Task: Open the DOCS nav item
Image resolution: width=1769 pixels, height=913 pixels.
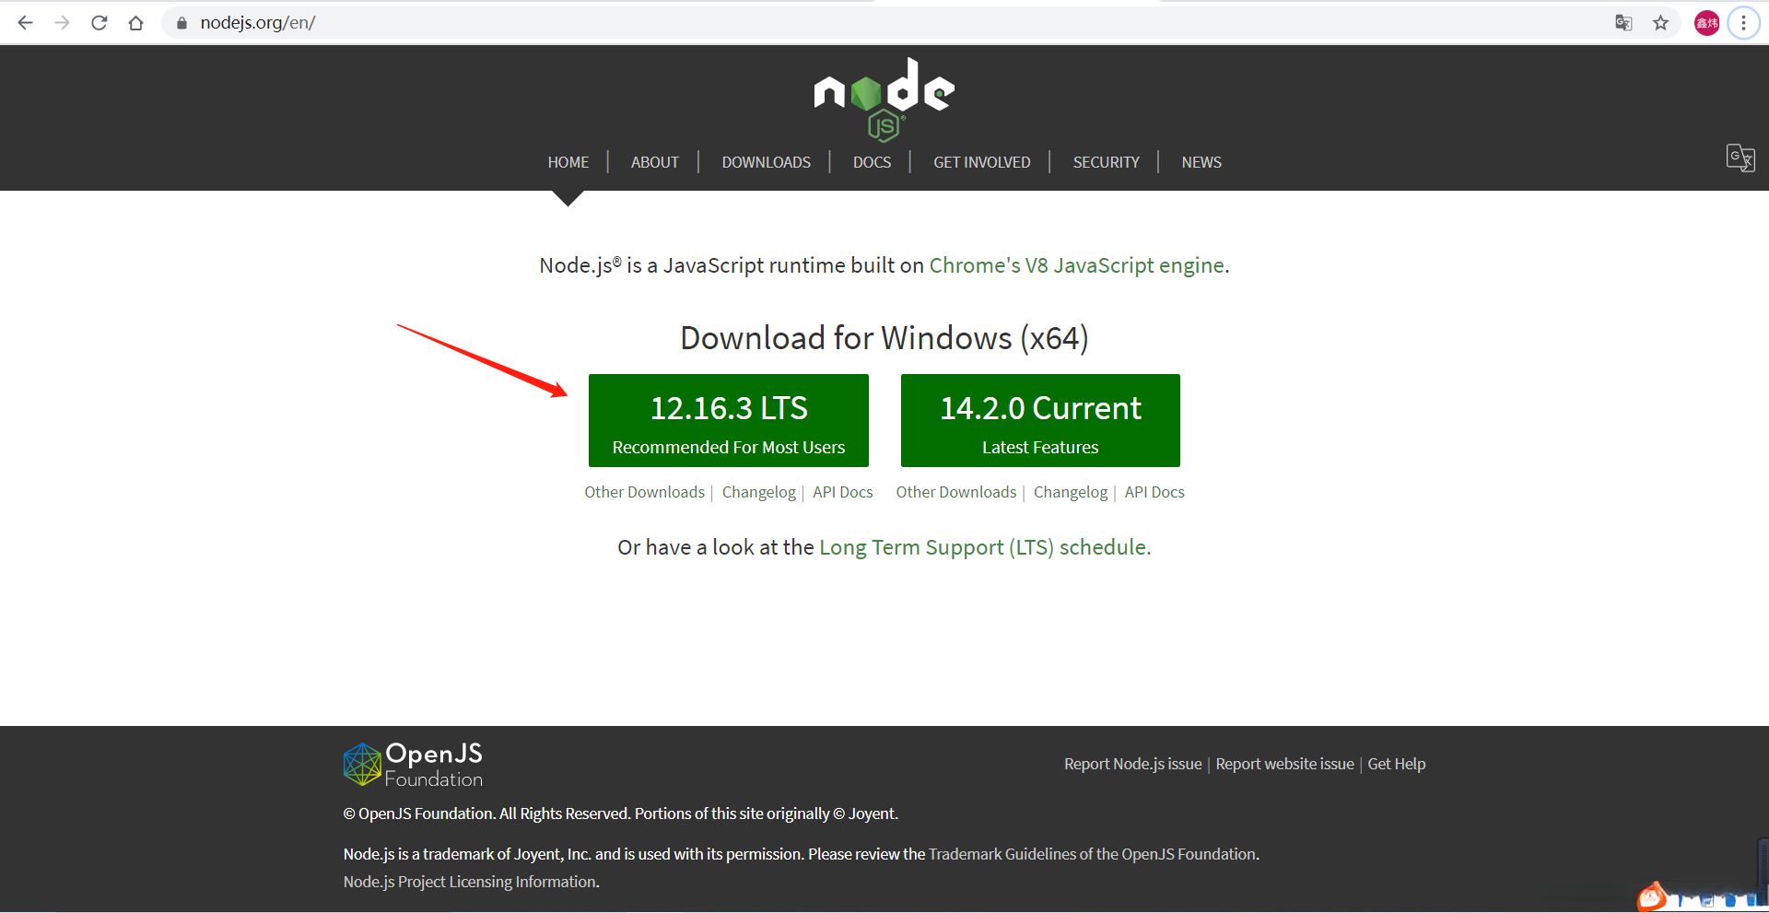Action: (873, 162)
